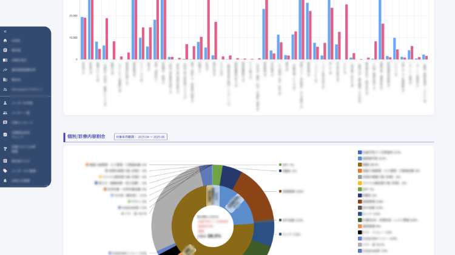455x255 pixels.
Task: Click the chat message icon in sidebar
Action: point(5,123)
